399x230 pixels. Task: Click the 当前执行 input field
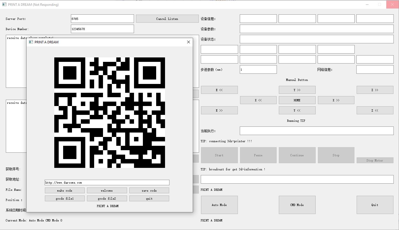point(317,131)
